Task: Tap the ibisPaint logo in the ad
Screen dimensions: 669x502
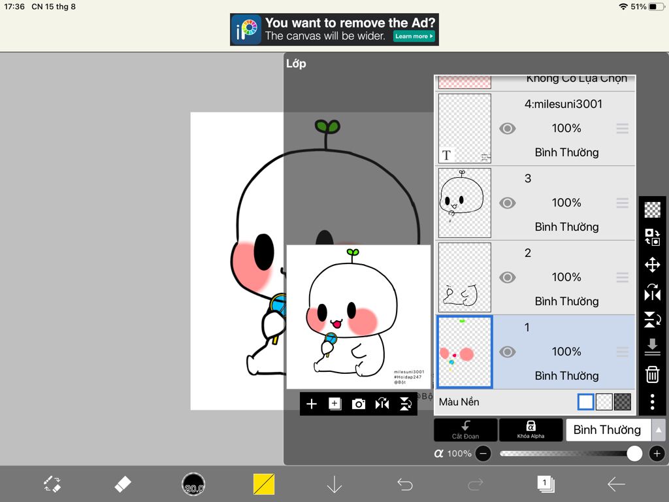Action: [x=246, y=29]
